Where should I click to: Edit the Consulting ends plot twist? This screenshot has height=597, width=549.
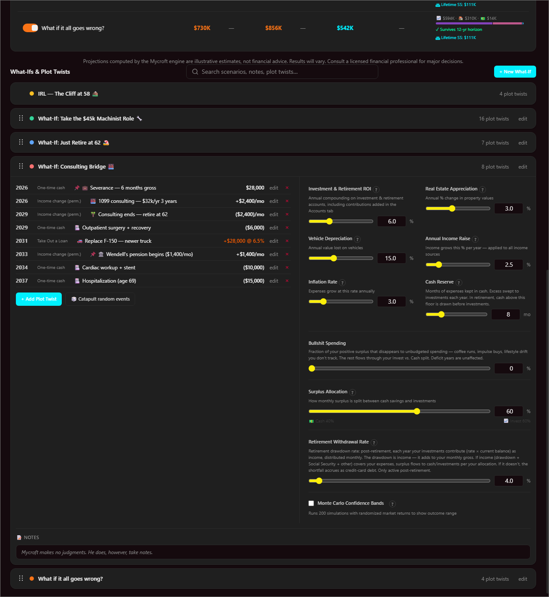[274, 214]
